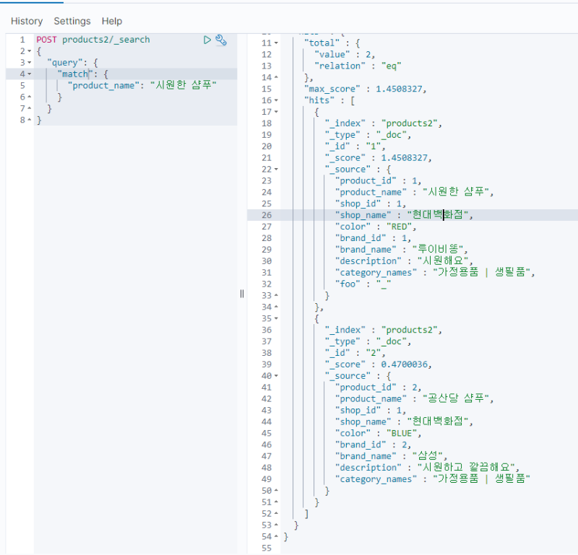Collapse the "total" block at response line 11
The width and height of the screenshot is (578, 555).
[276, 43]
